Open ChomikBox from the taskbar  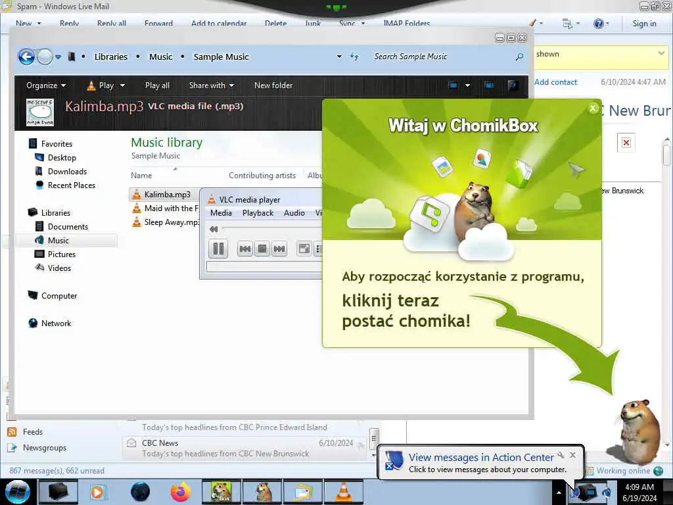tap(221, 492)
